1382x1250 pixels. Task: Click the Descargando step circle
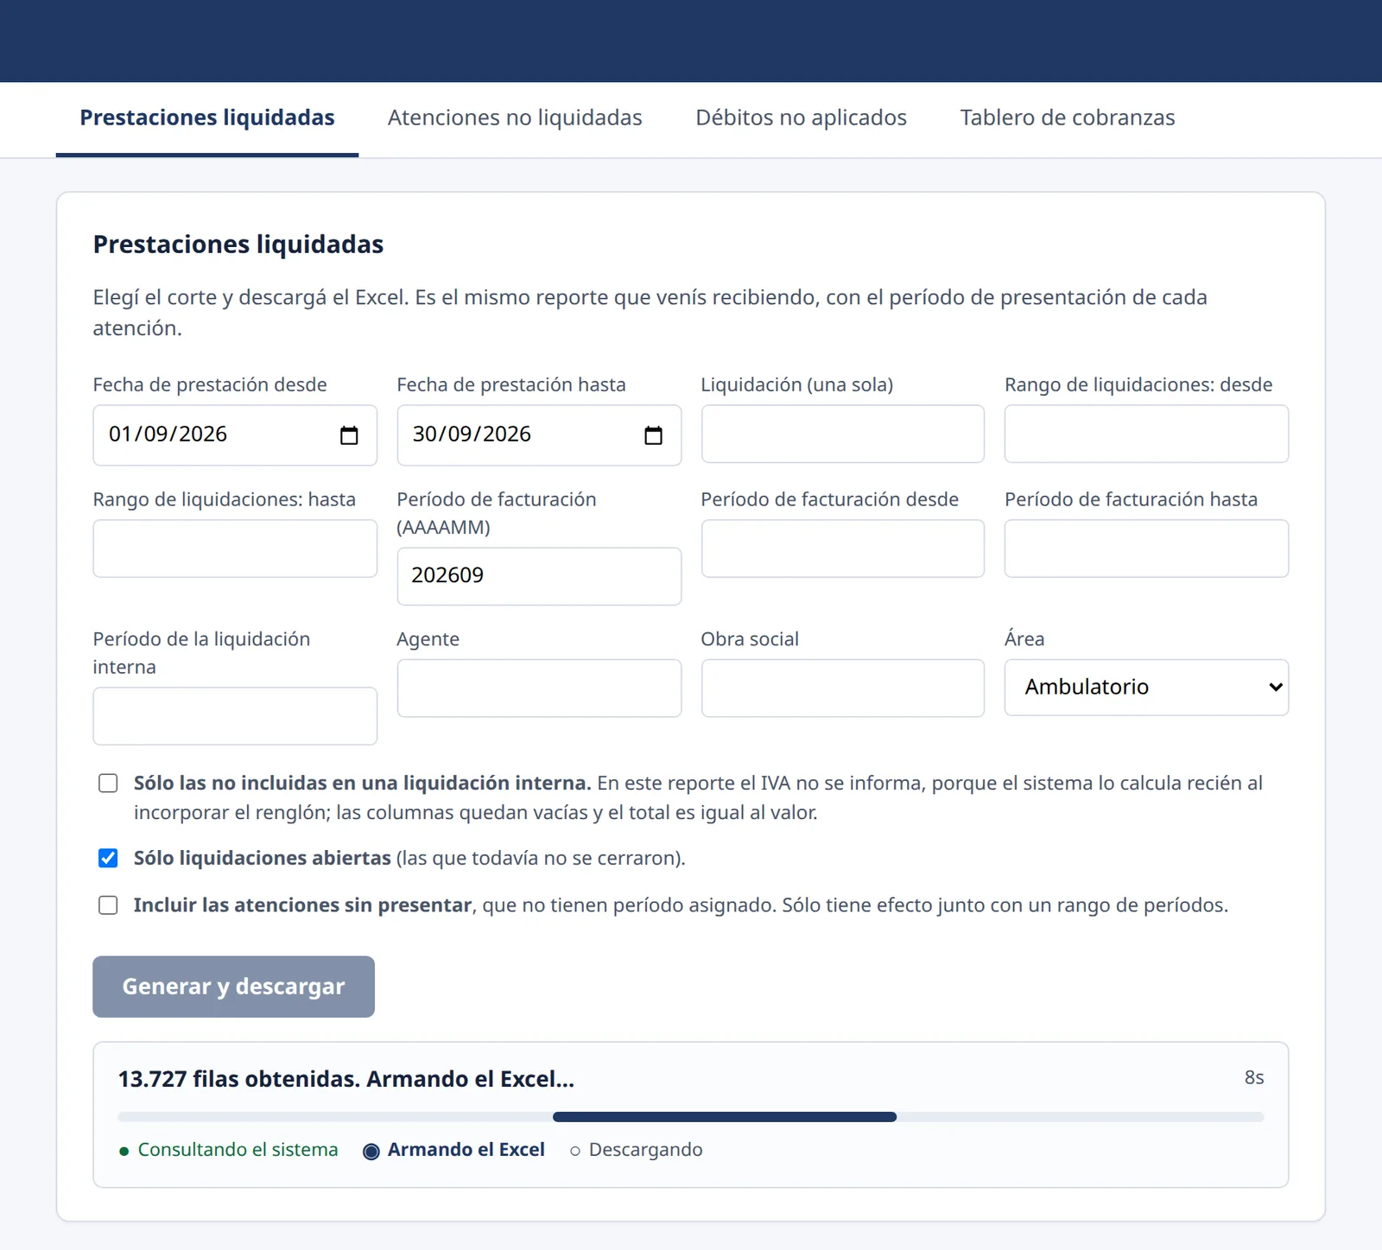tap(575, 1151)
